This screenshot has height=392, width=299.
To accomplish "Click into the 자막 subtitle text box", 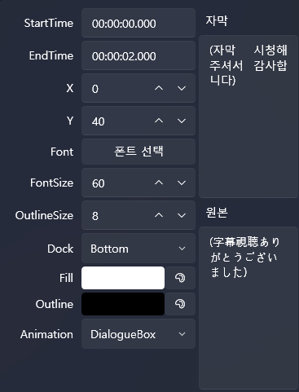I will (x=248, y=117).
